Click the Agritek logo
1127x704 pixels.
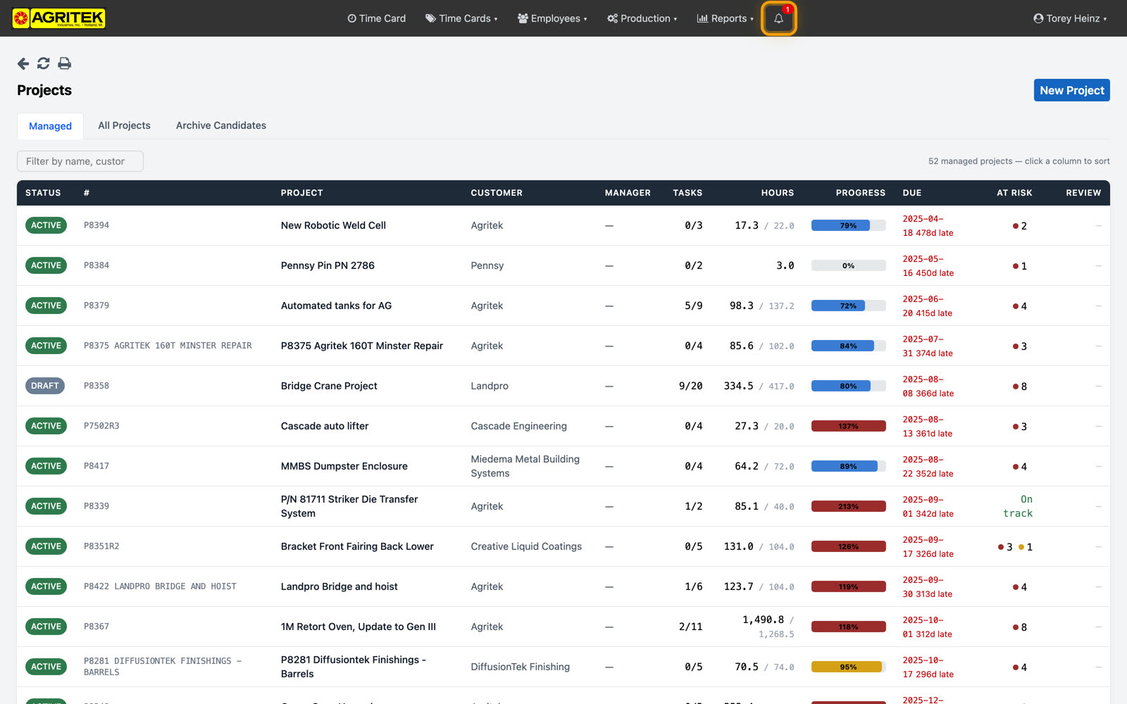coord(59,18)
